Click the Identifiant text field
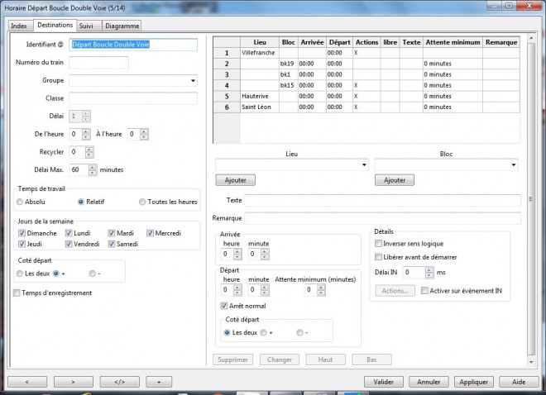 (x=133, y=45)
